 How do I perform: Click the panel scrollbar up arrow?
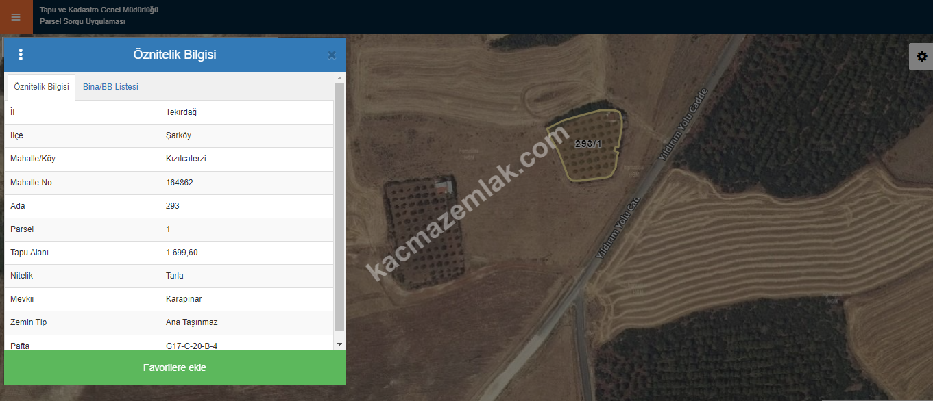(x=339, y=79)
